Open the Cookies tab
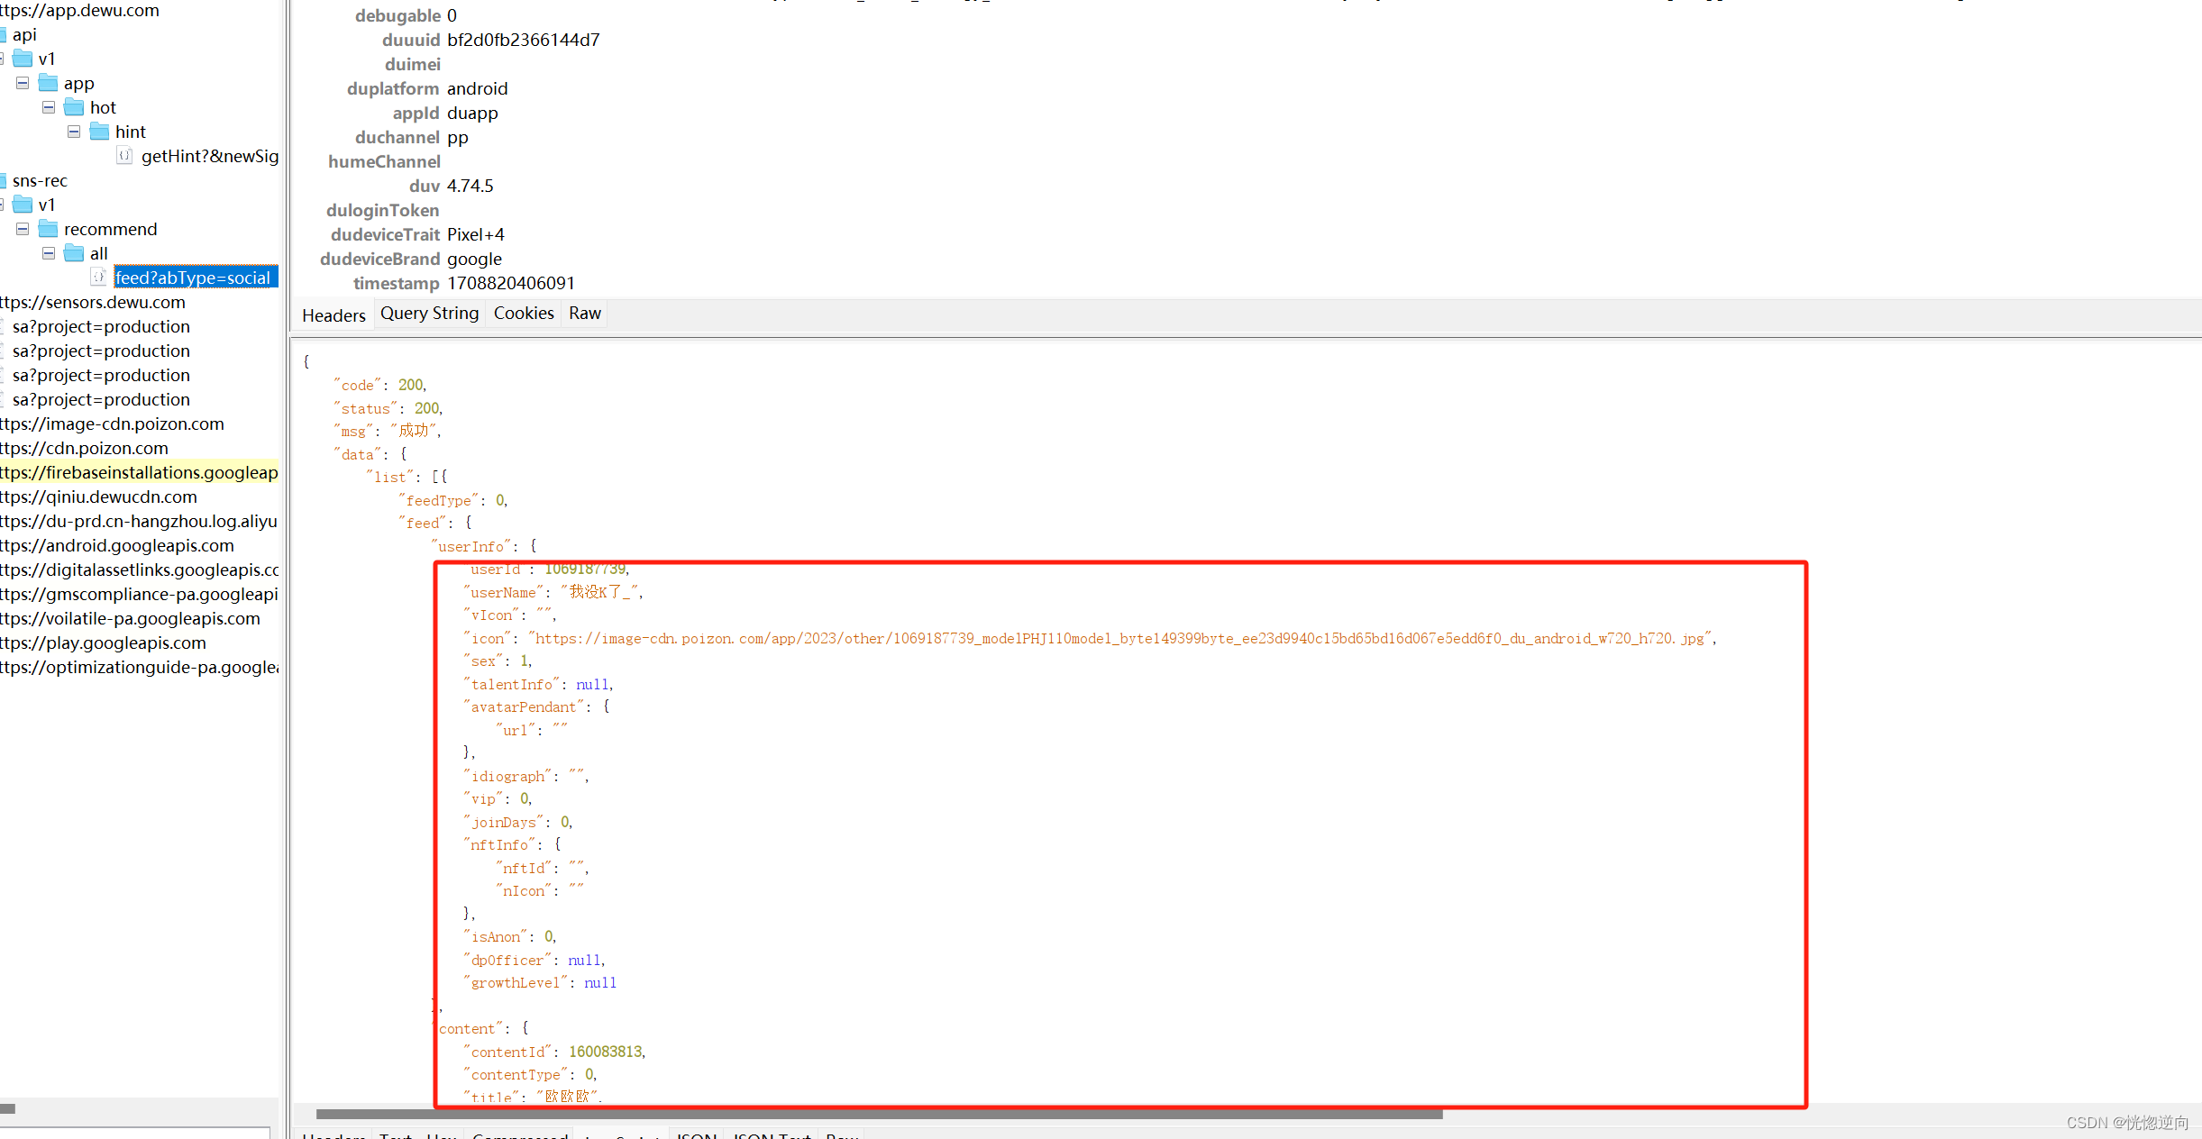The image size is (2202, 1139). pyautogui.click(x=524, y=314)
